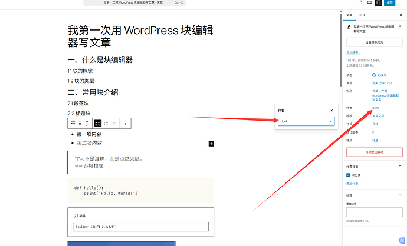This screenshot has height=246, width=407.
Task: Click the black plus add block button
Action: pyautogui.click(x=211, y=144)
